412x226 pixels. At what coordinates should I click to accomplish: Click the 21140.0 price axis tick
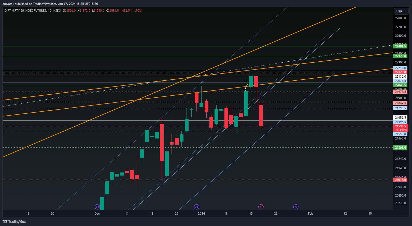(x=400, y=168)
